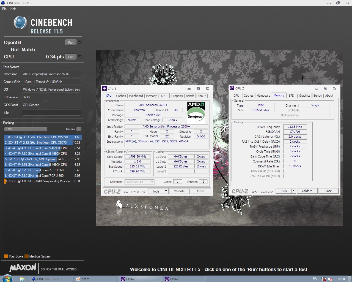Switch to Graphics tab in right CPU-Z
Image resolution: width=352 pixels, height=282 pixels.
coord(304,96)
